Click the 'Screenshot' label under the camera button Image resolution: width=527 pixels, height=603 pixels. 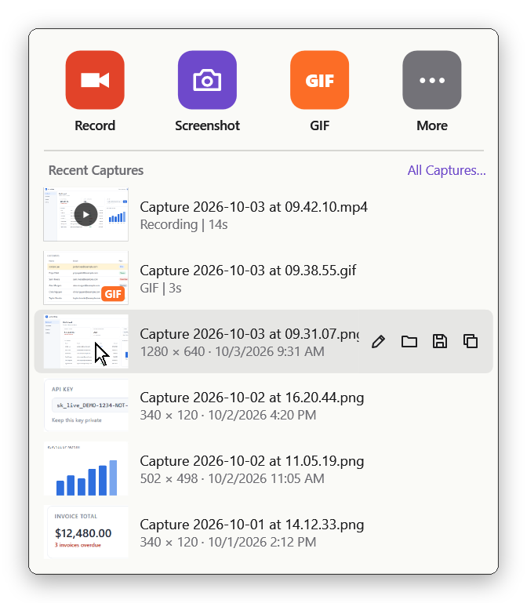click(207, 125)
